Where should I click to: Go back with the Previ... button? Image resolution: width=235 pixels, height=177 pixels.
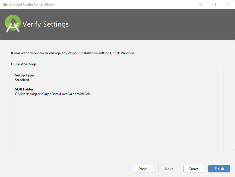[x=144, y=169]
